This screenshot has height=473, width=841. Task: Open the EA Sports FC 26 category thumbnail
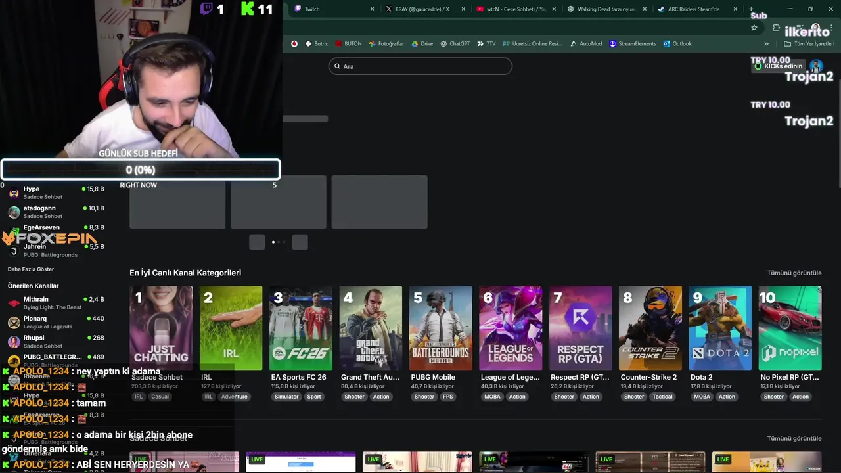coord(301,328)
